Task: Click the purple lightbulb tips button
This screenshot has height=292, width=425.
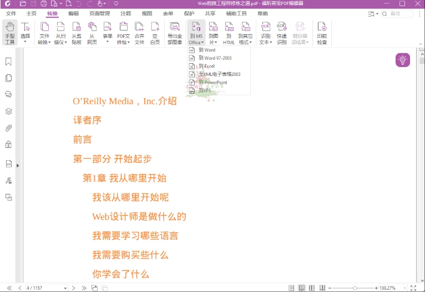Action: 402,60
